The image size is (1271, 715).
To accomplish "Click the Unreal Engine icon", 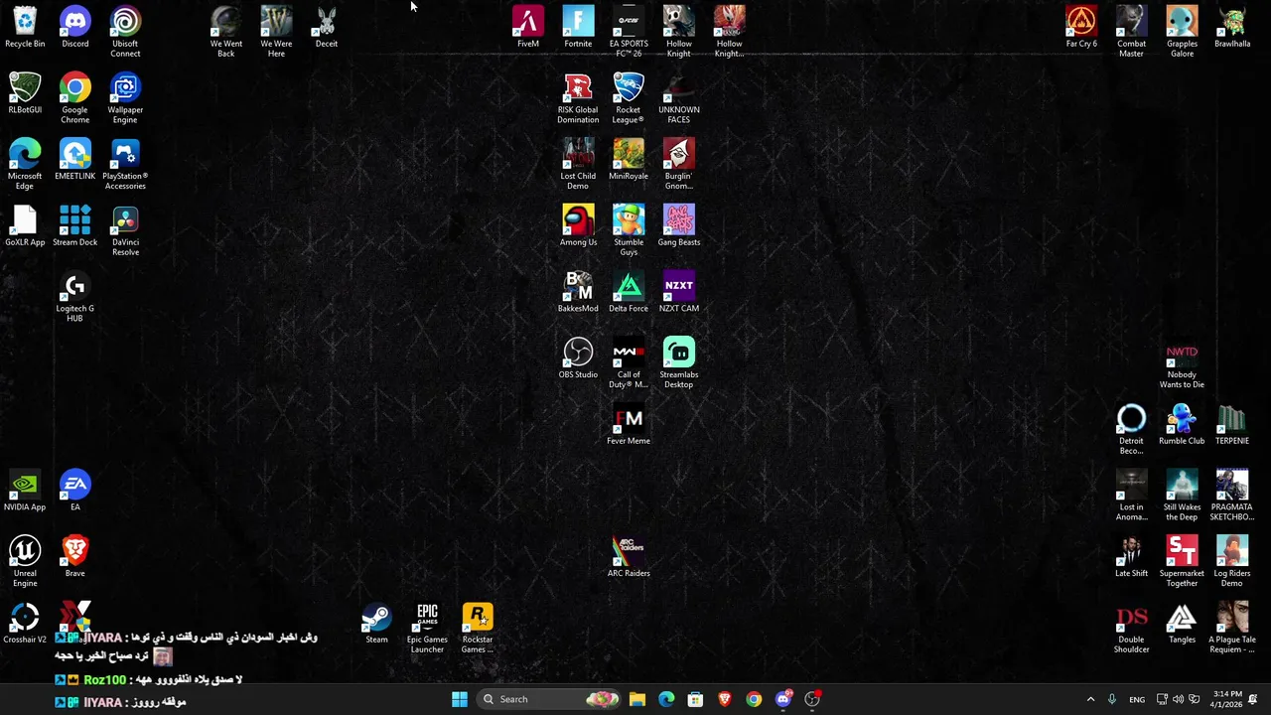I will 25,562.
